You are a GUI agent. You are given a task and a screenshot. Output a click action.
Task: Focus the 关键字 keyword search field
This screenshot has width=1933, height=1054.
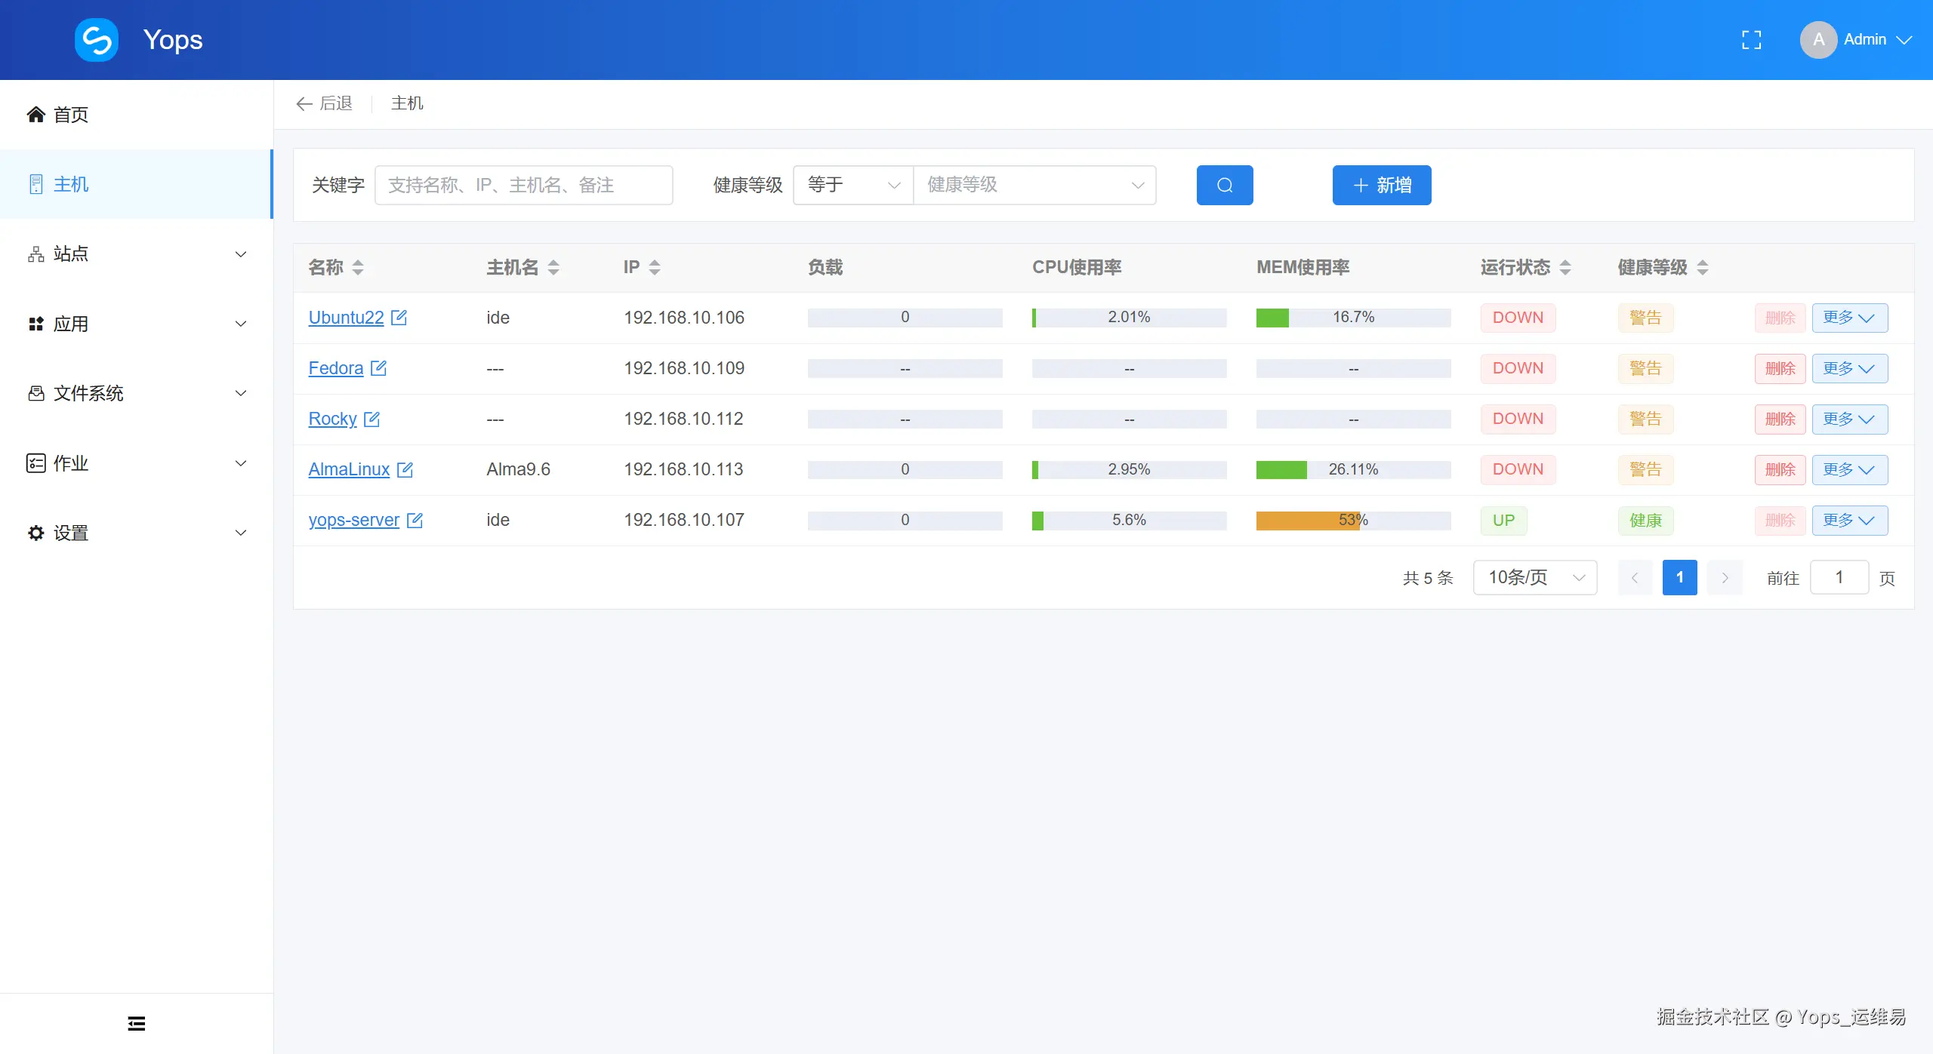[523, 185]
